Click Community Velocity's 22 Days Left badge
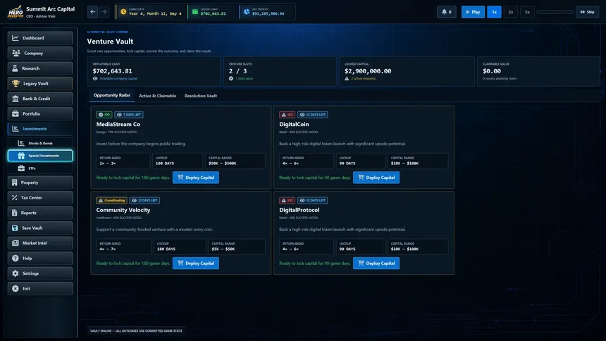The height and width of the screenshot is (341, 606). point(144,200)
